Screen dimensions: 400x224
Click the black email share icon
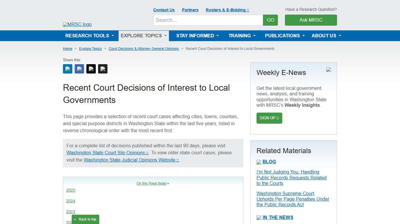[x=102, y=69]
